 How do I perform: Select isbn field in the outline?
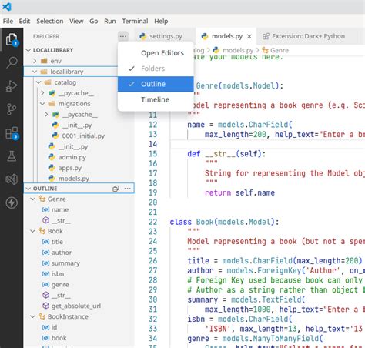[x=58, y=274]
